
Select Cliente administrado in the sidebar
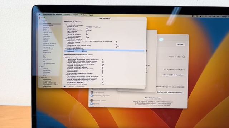pyautogui.click(x=49, y=83)
